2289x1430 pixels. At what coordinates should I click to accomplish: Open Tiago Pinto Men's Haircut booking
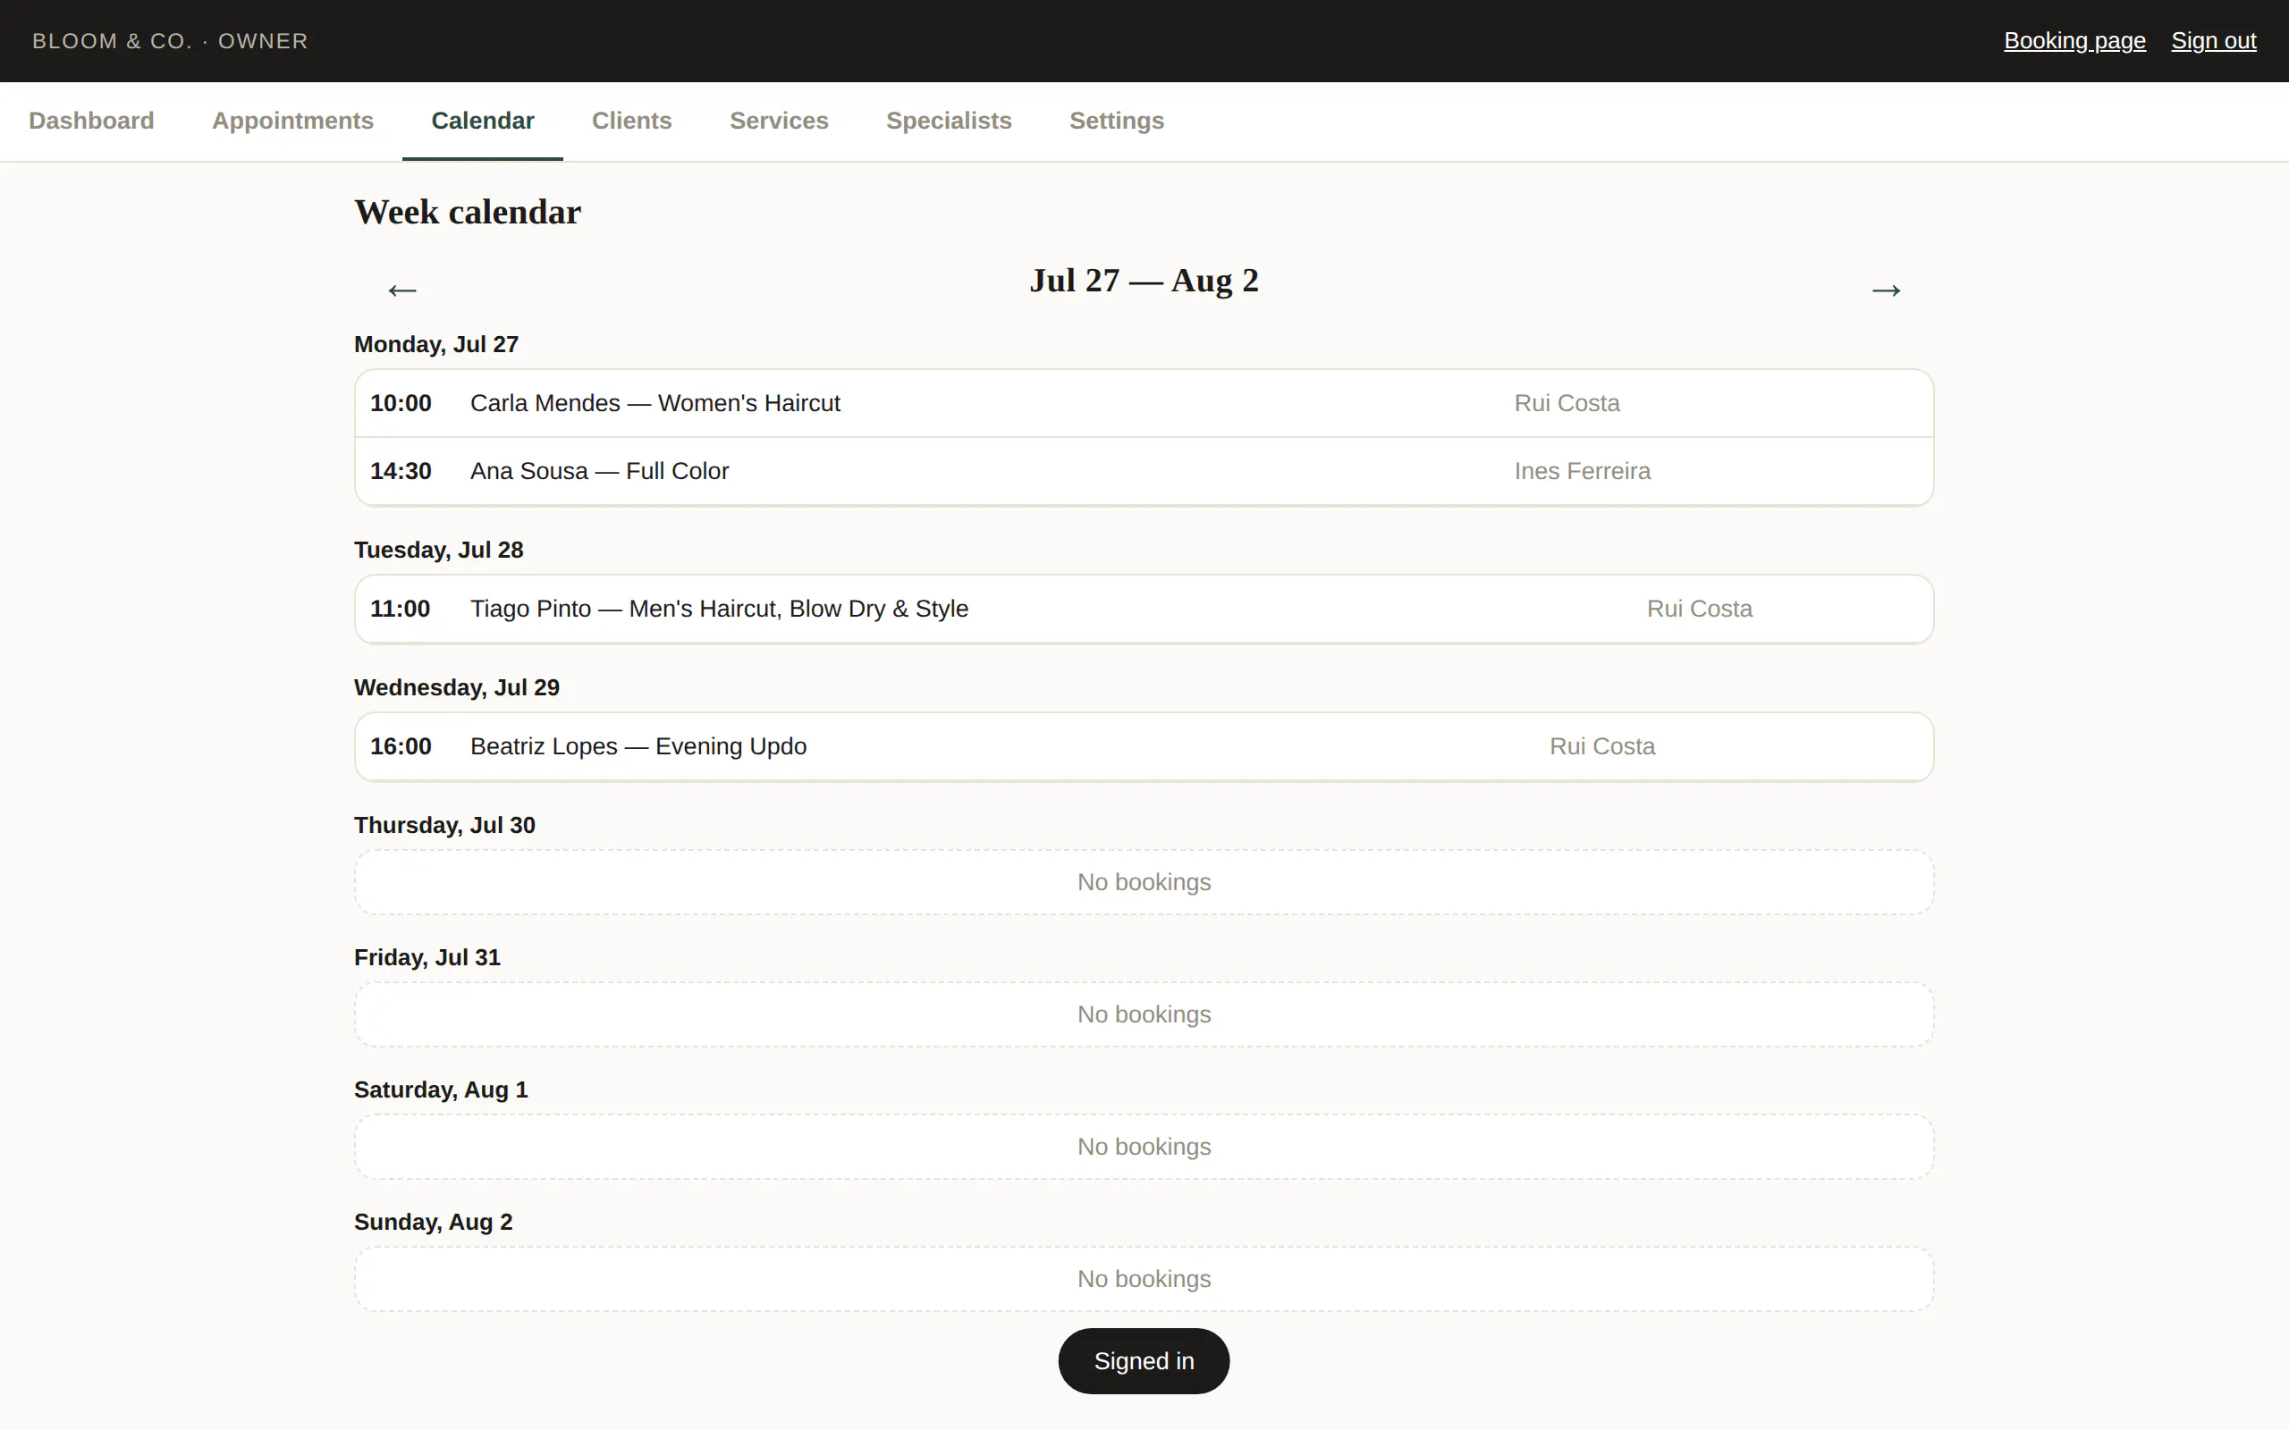pos(1144,609)
